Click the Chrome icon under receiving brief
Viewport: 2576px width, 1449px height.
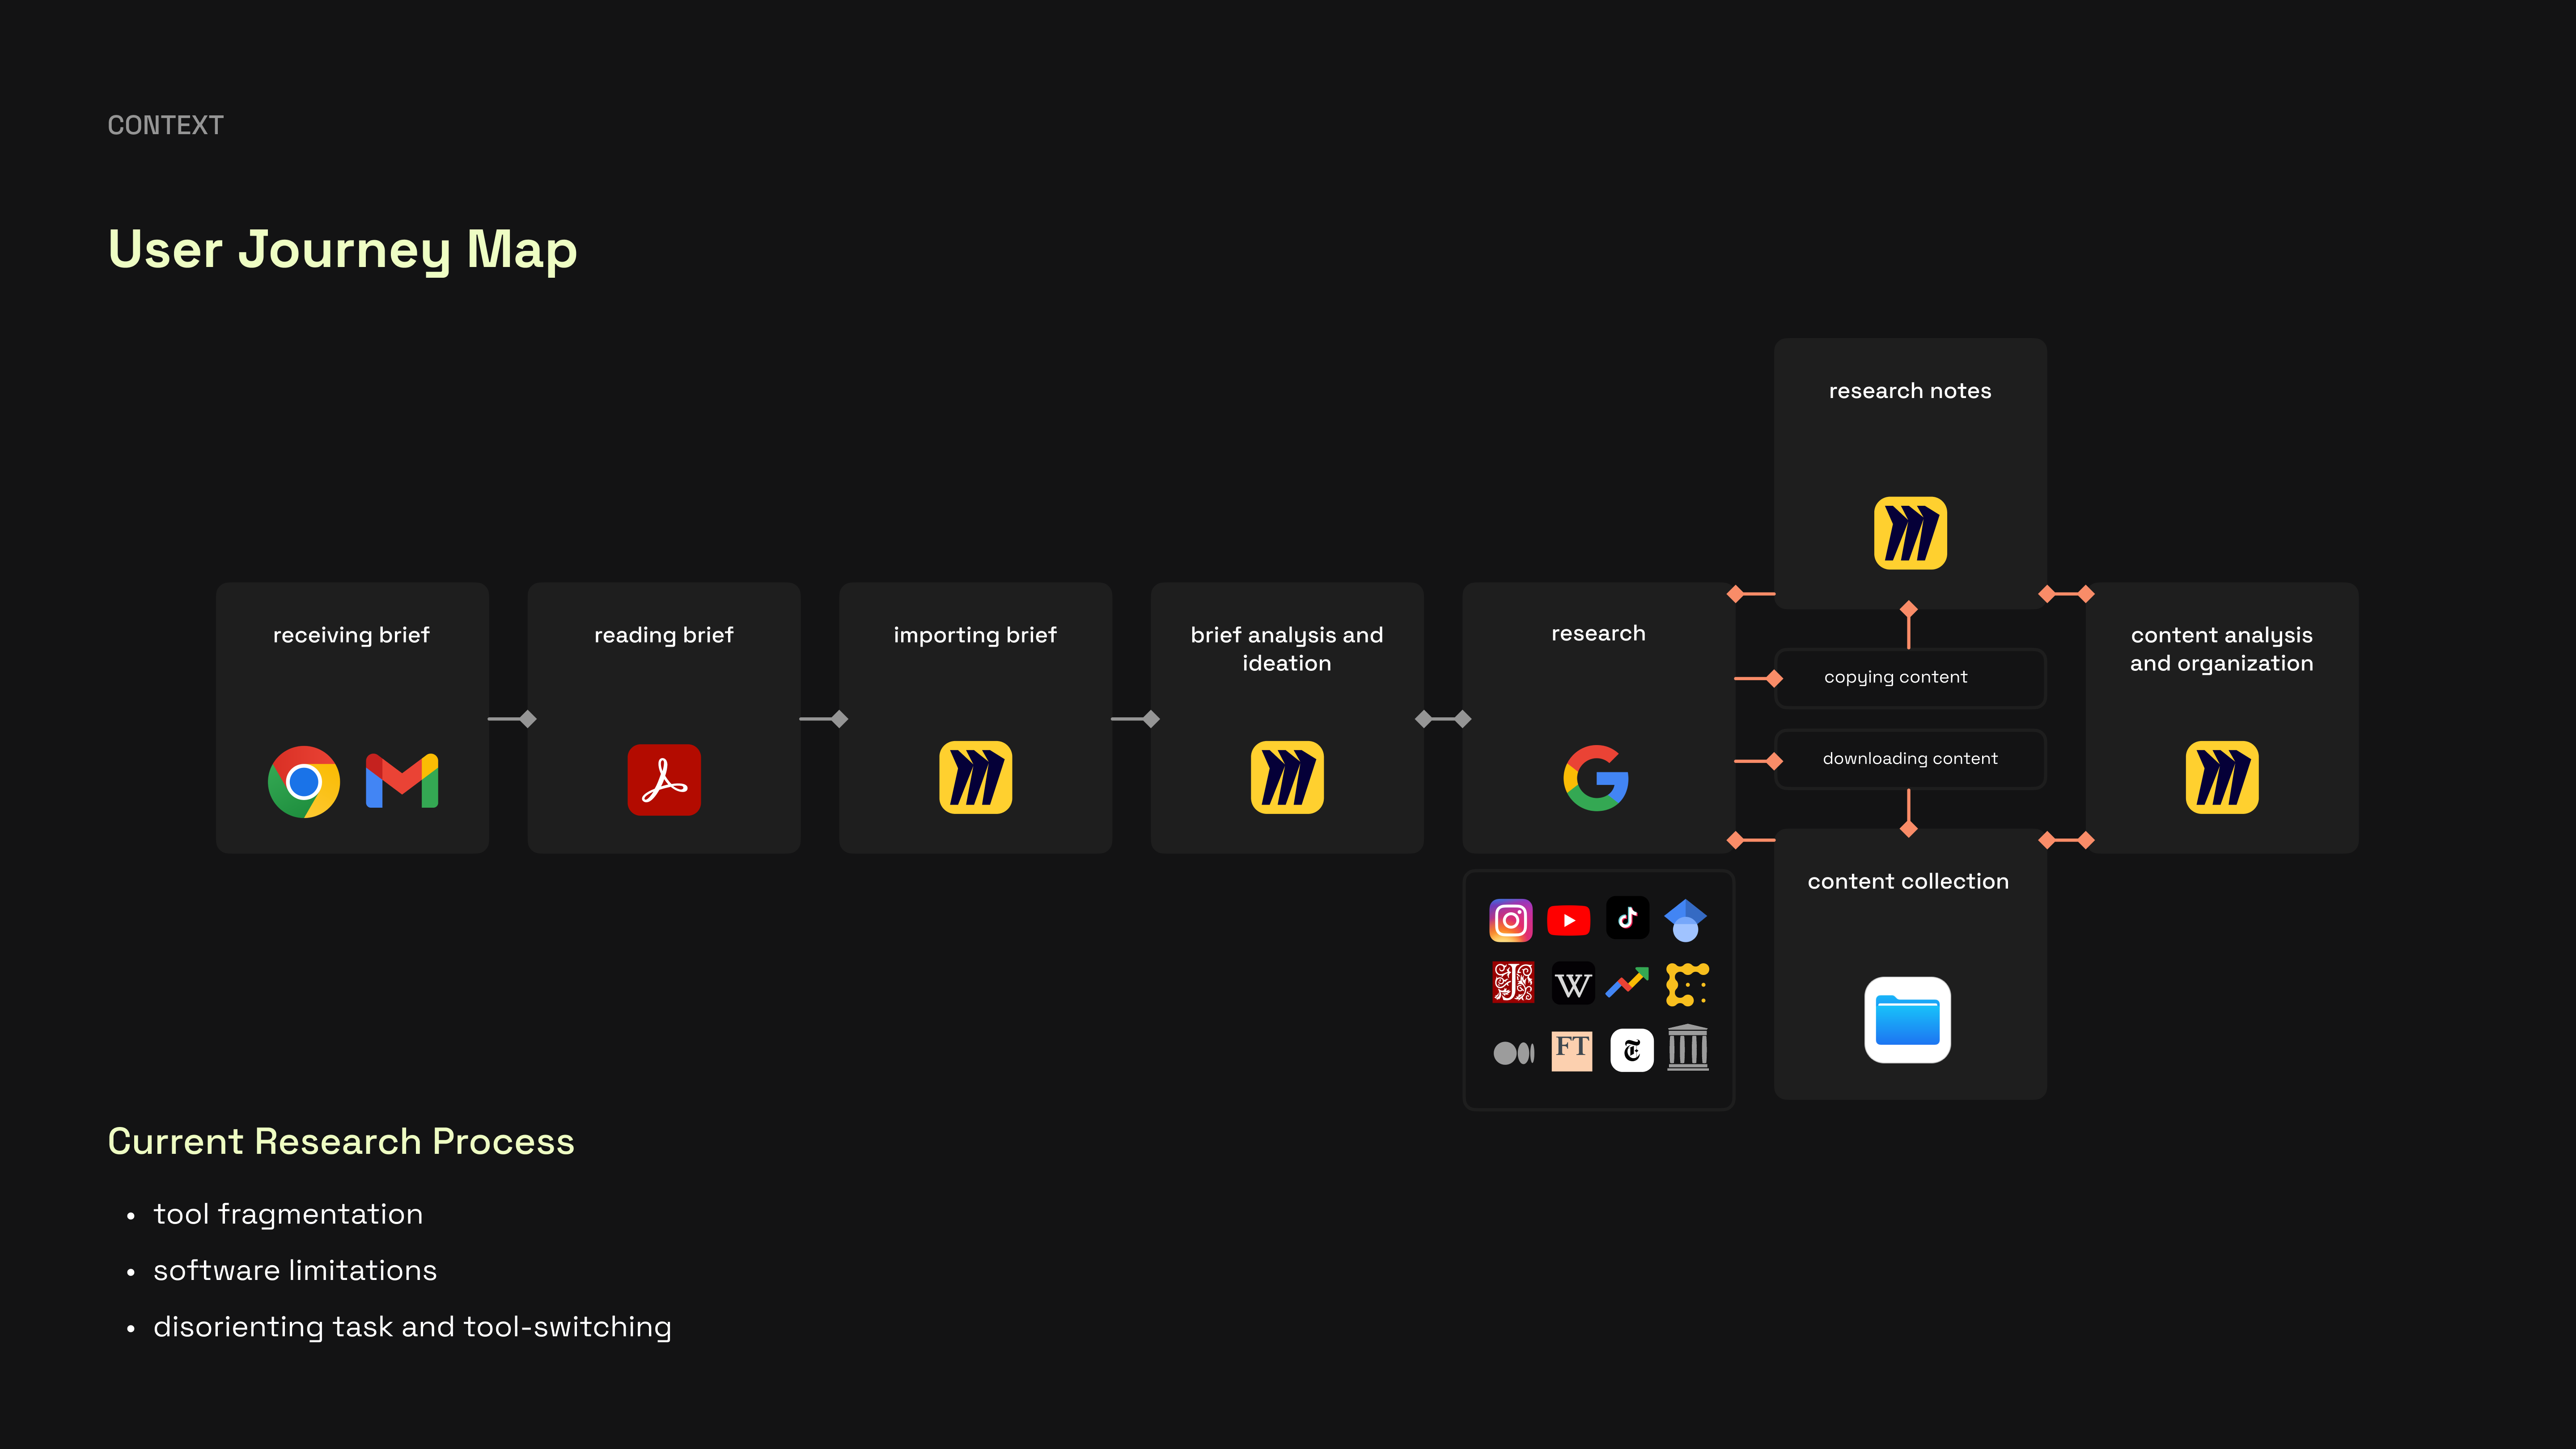303,781
